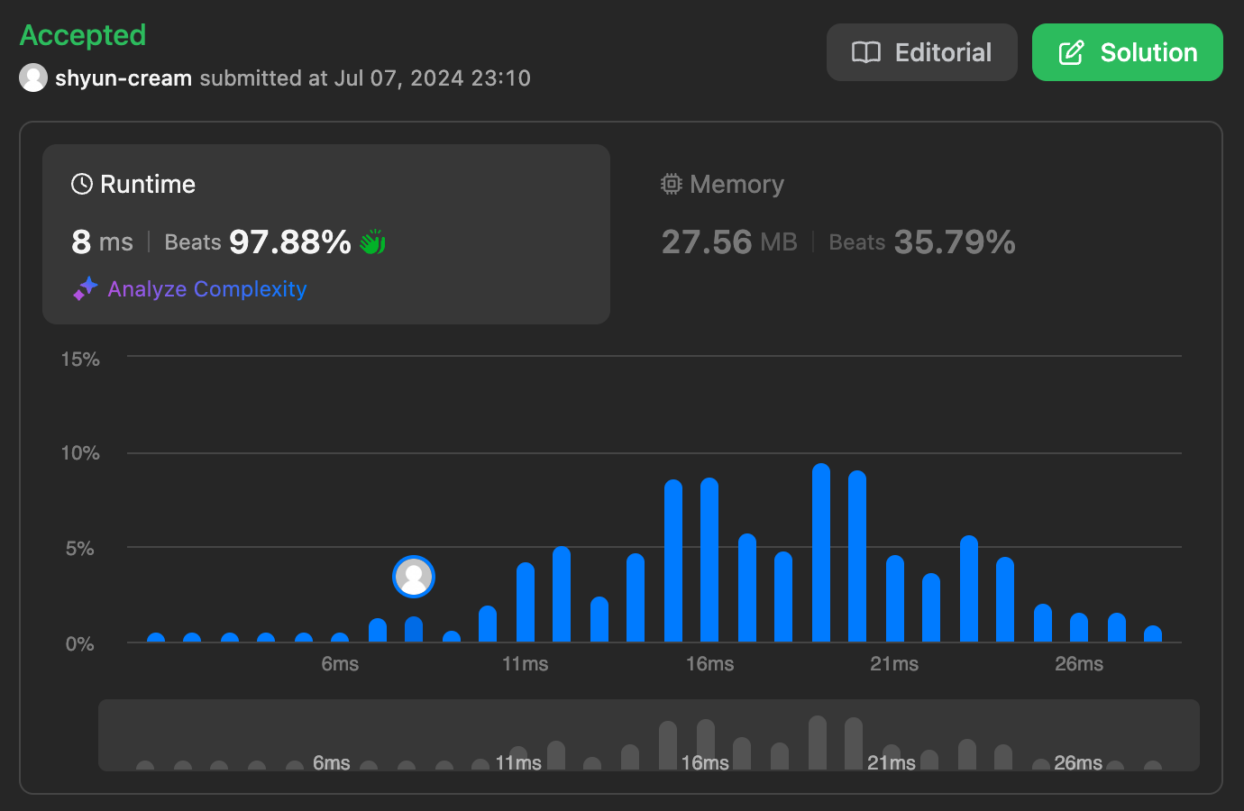This screenshot has width=1244, height=811.
Task: Click the 21ms label in the mini overview strip
Action: pyautogui.click(x=892, y=763)
